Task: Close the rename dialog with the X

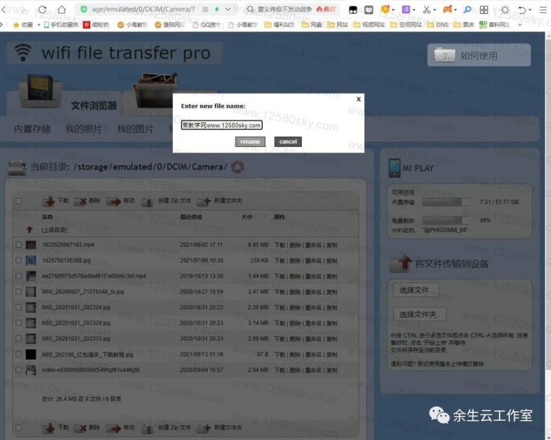Action: coord(359,99)
